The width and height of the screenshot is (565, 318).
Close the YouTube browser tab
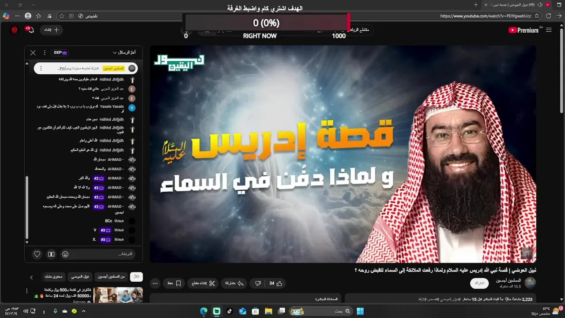pos(486,4)
